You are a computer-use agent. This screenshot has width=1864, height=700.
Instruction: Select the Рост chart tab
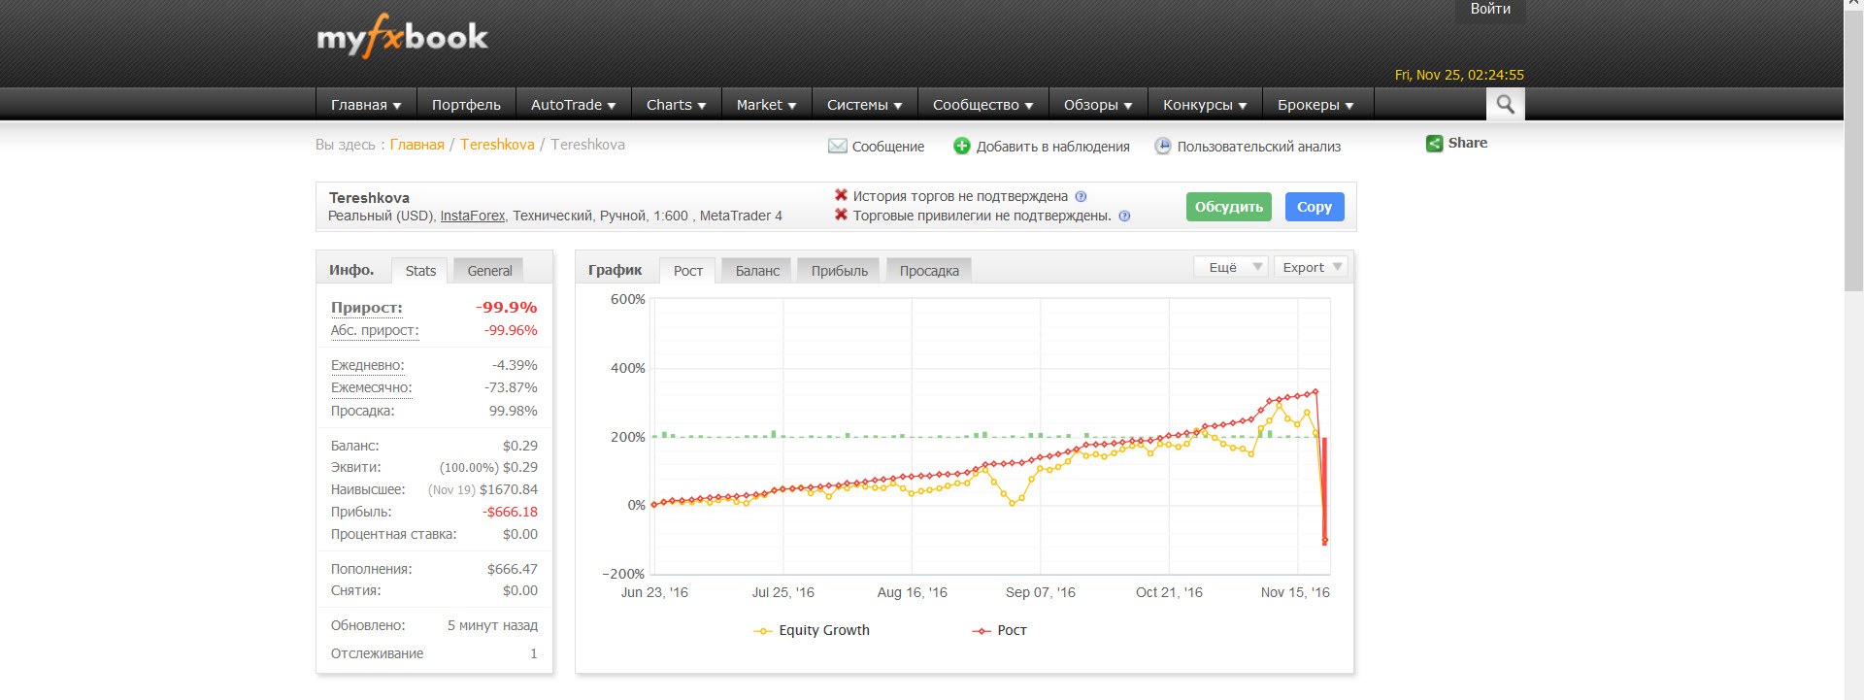coord(687,271)
